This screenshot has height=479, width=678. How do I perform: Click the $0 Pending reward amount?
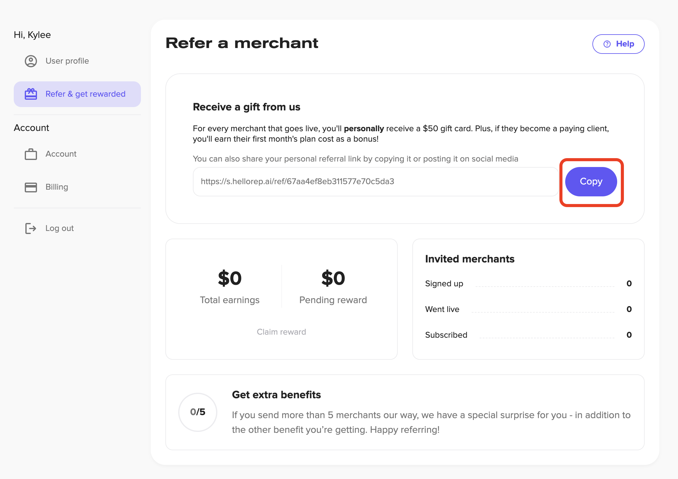tap(333, 278)
